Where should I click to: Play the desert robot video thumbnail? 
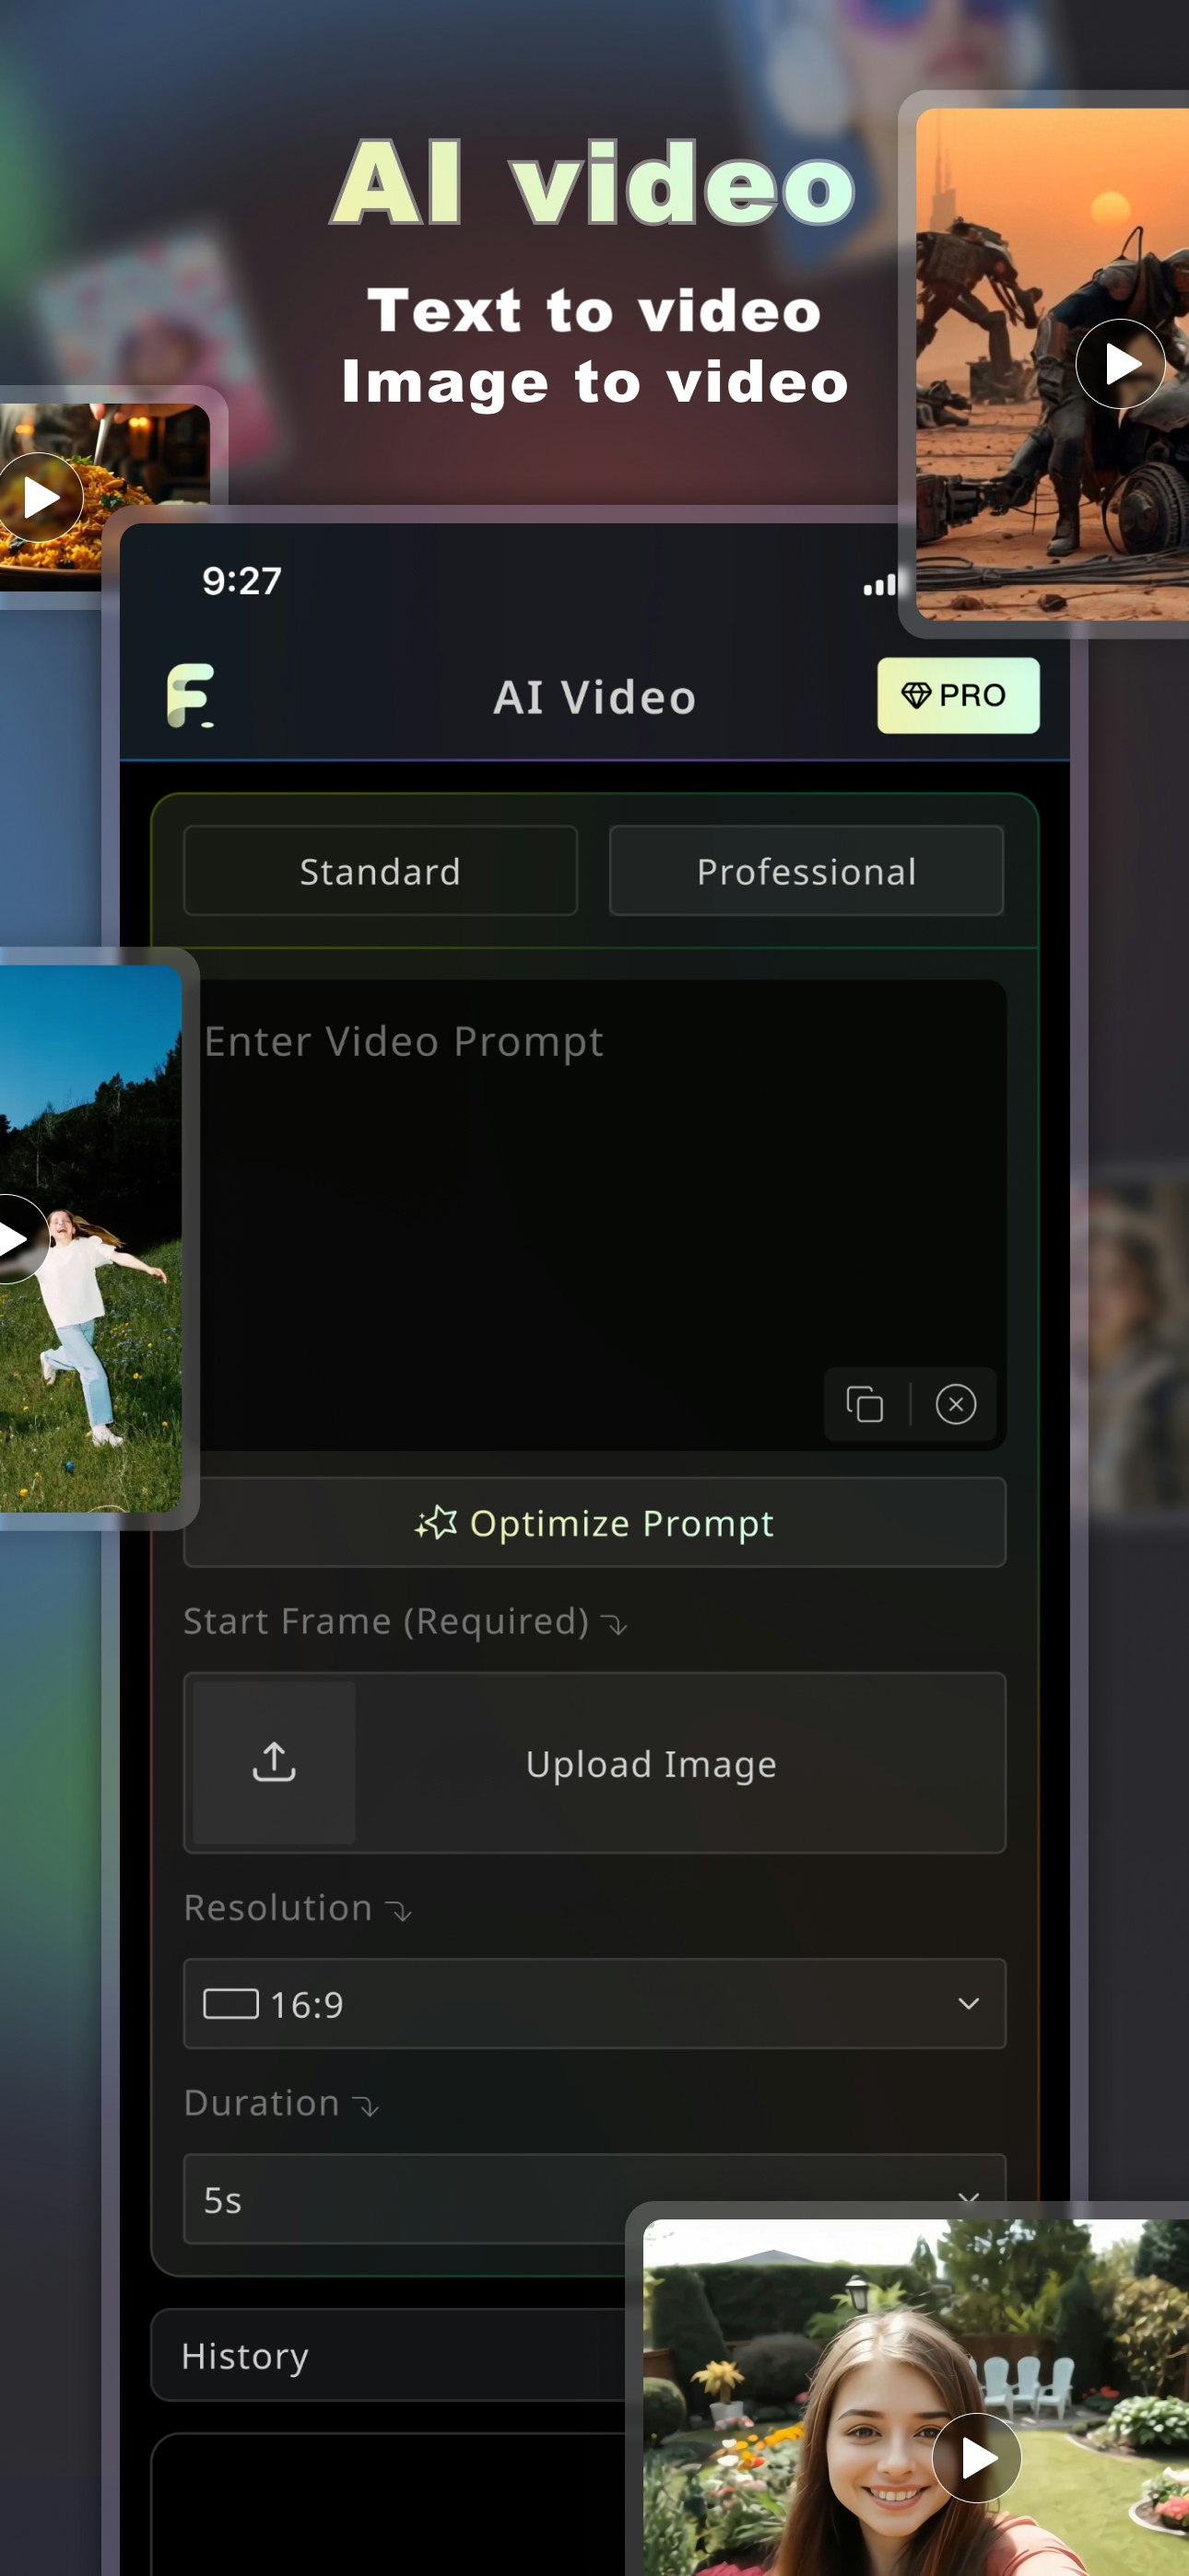1120,363
